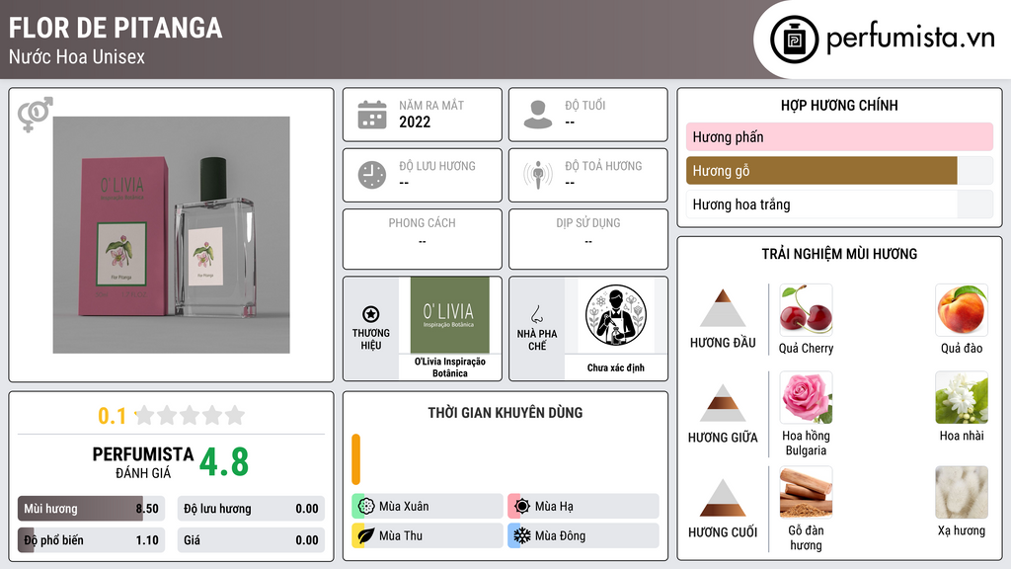Open the perfumista.vn site name text

point(910,39)
